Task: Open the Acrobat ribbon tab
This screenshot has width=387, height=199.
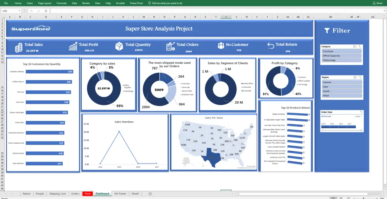Action: pyautogui.click(x=120, y=3)
